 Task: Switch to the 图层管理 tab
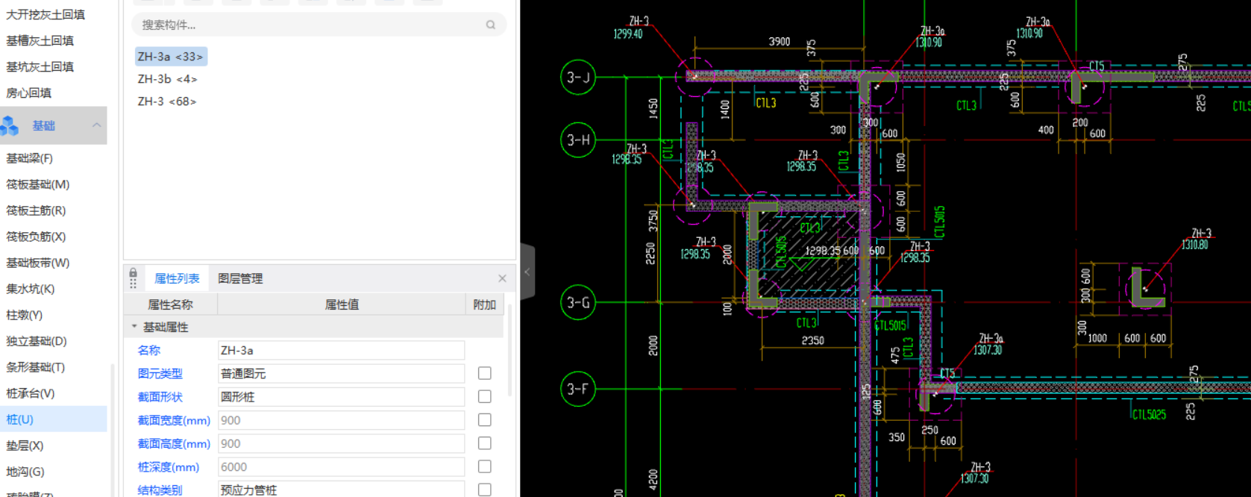click(240, 278)
